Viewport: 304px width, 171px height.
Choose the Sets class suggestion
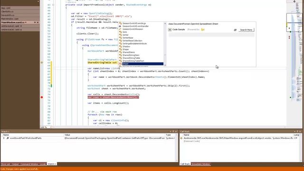pyautogui.click(x=124, y=32)
